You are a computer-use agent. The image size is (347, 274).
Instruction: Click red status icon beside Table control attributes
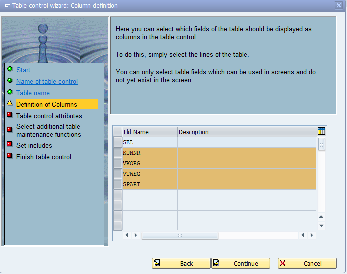tap(9, 115)
